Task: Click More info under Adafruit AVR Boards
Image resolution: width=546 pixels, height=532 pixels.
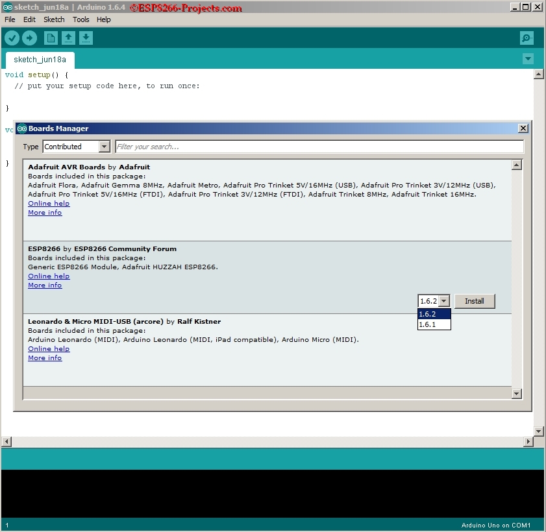Action: click(44, 212)
